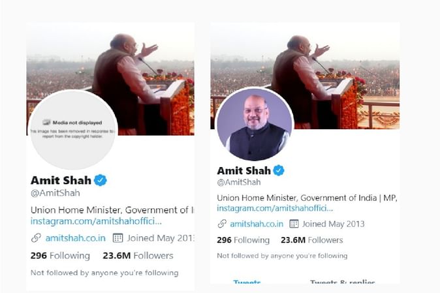Open the 'Media not displayed' profile picture placeholder

[x=72, y=130]
